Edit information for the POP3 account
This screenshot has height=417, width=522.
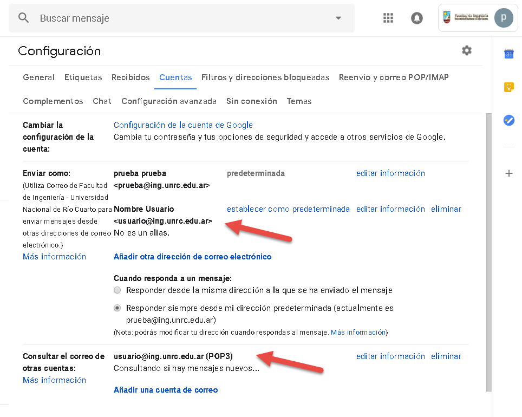(390, 356)
